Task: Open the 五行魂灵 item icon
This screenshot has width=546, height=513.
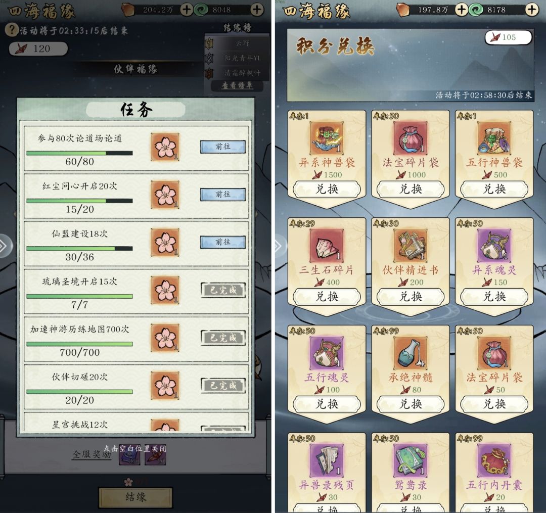Action: click(327, 353)
